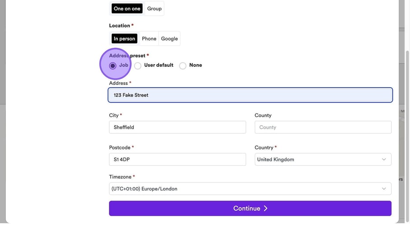This screenshot has height=229, width=410.
Task: Set address preset to None
Action: point(183,66)
